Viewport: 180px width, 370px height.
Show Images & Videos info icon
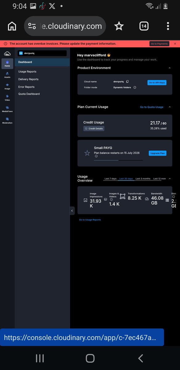[111, 199]
